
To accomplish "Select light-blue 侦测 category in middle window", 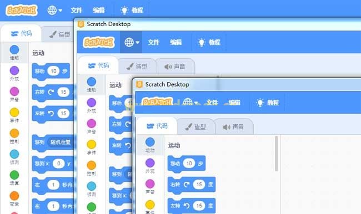I will coord(92,189).
